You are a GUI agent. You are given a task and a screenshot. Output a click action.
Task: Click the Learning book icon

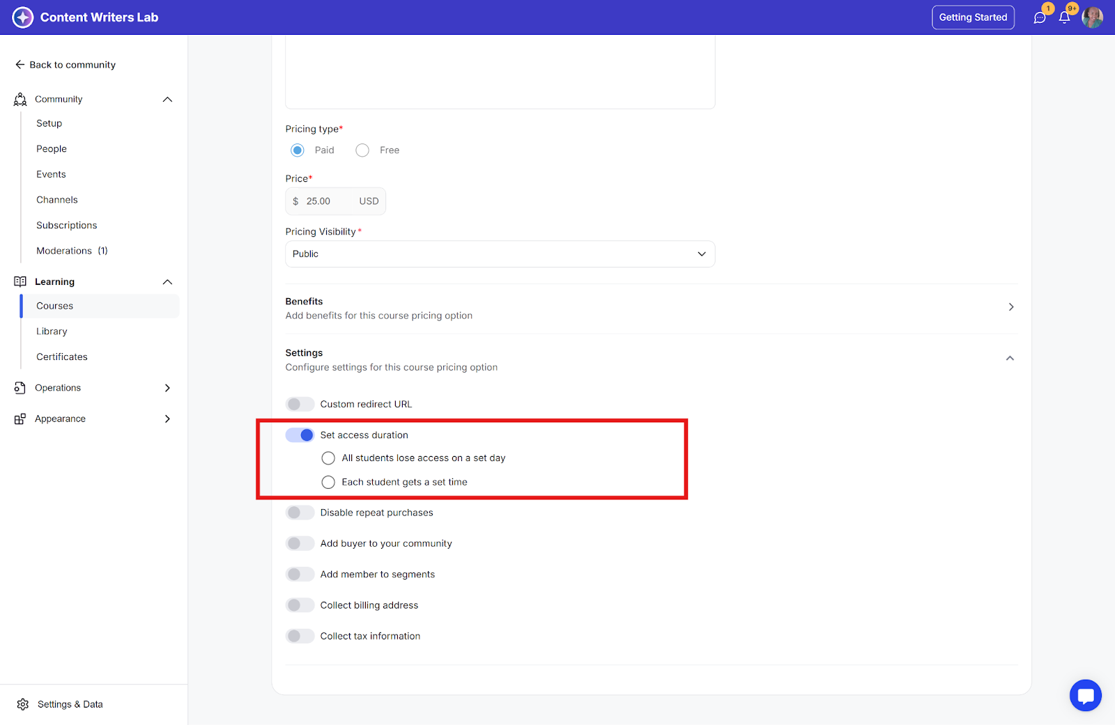[20, 281]
